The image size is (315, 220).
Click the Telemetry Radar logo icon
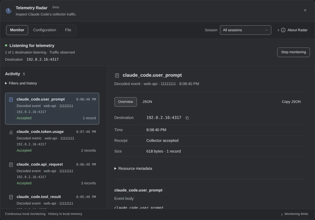(x=8, y=11)
